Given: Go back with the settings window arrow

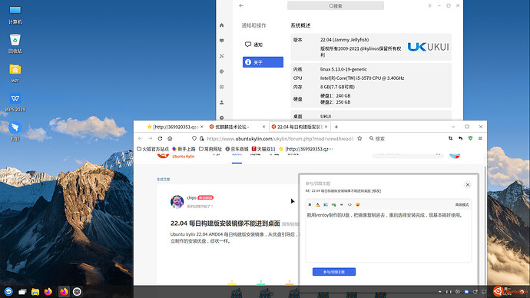Looking at the screenshot, I should click(x=241, y=5).
